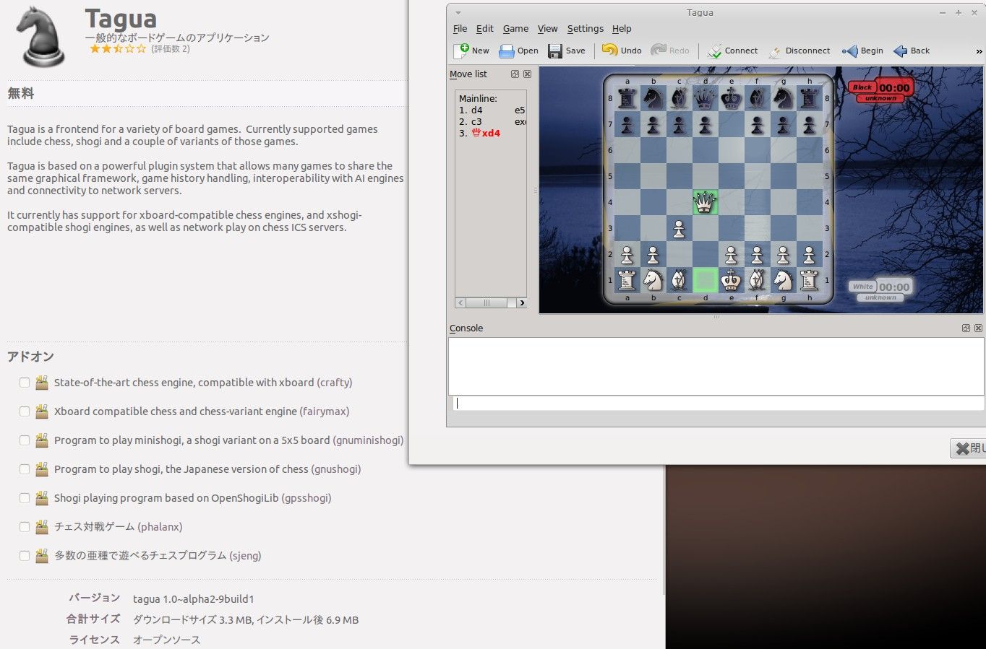Click the crafty add-on package icon
The image size is (986, 649).
tap(42, 382)
